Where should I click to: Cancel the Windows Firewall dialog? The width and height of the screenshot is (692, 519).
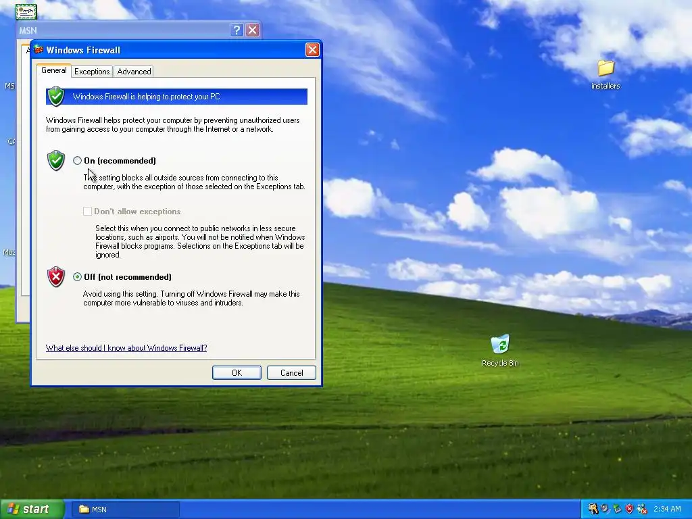point(291,373)
